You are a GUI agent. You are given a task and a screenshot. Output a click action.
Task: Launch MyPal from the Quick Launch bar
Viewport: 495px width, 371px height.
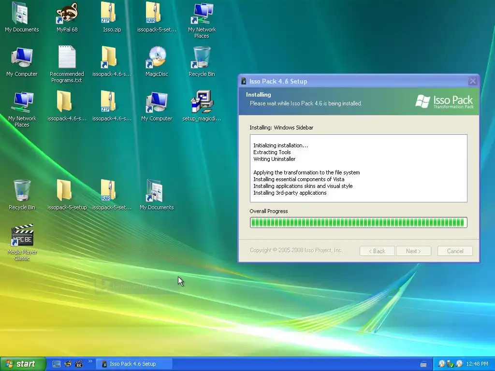pos(68,364)
